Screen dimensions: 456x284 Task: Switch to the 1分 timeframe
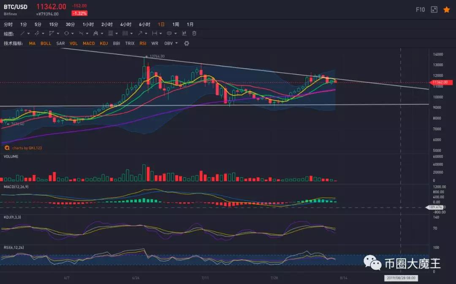pyautogui.click(x=24, y=24)
